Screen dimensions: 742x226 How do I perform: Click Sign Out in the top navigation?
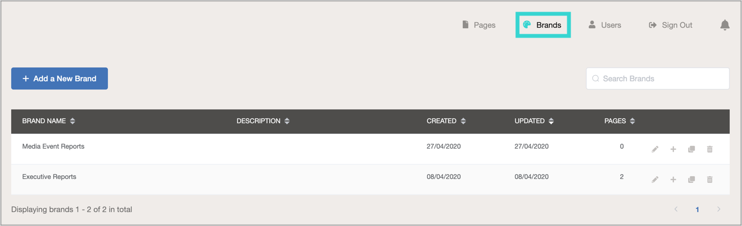670,25
